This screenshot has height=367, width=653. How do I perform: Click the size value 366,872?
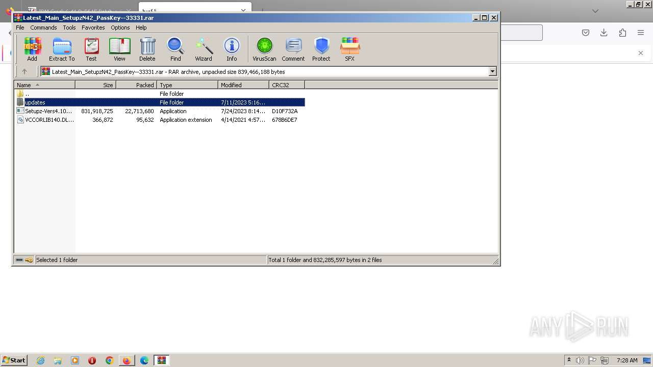point(103,120)
